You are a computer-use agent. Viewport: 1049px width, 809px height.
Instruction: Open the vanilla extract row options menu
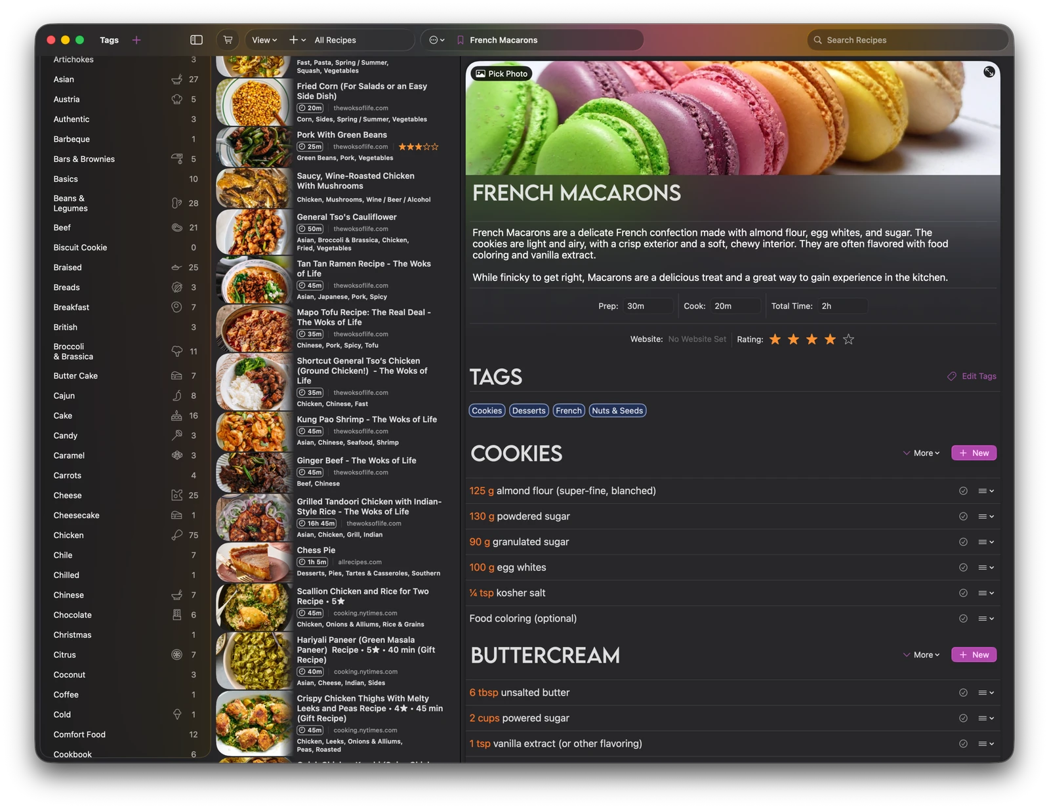pos(986,744)
